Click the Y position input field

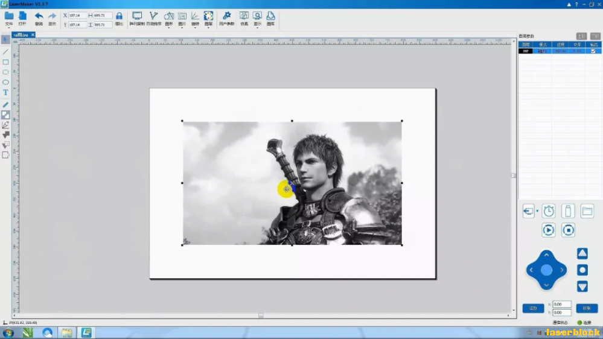(x=77, y=25)
